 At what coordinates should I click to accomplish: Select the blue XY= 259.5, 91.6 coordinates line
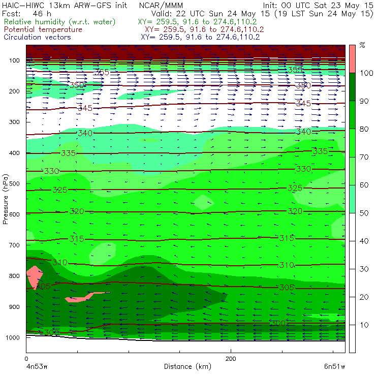pyautogui.click(x=200, y=37)
